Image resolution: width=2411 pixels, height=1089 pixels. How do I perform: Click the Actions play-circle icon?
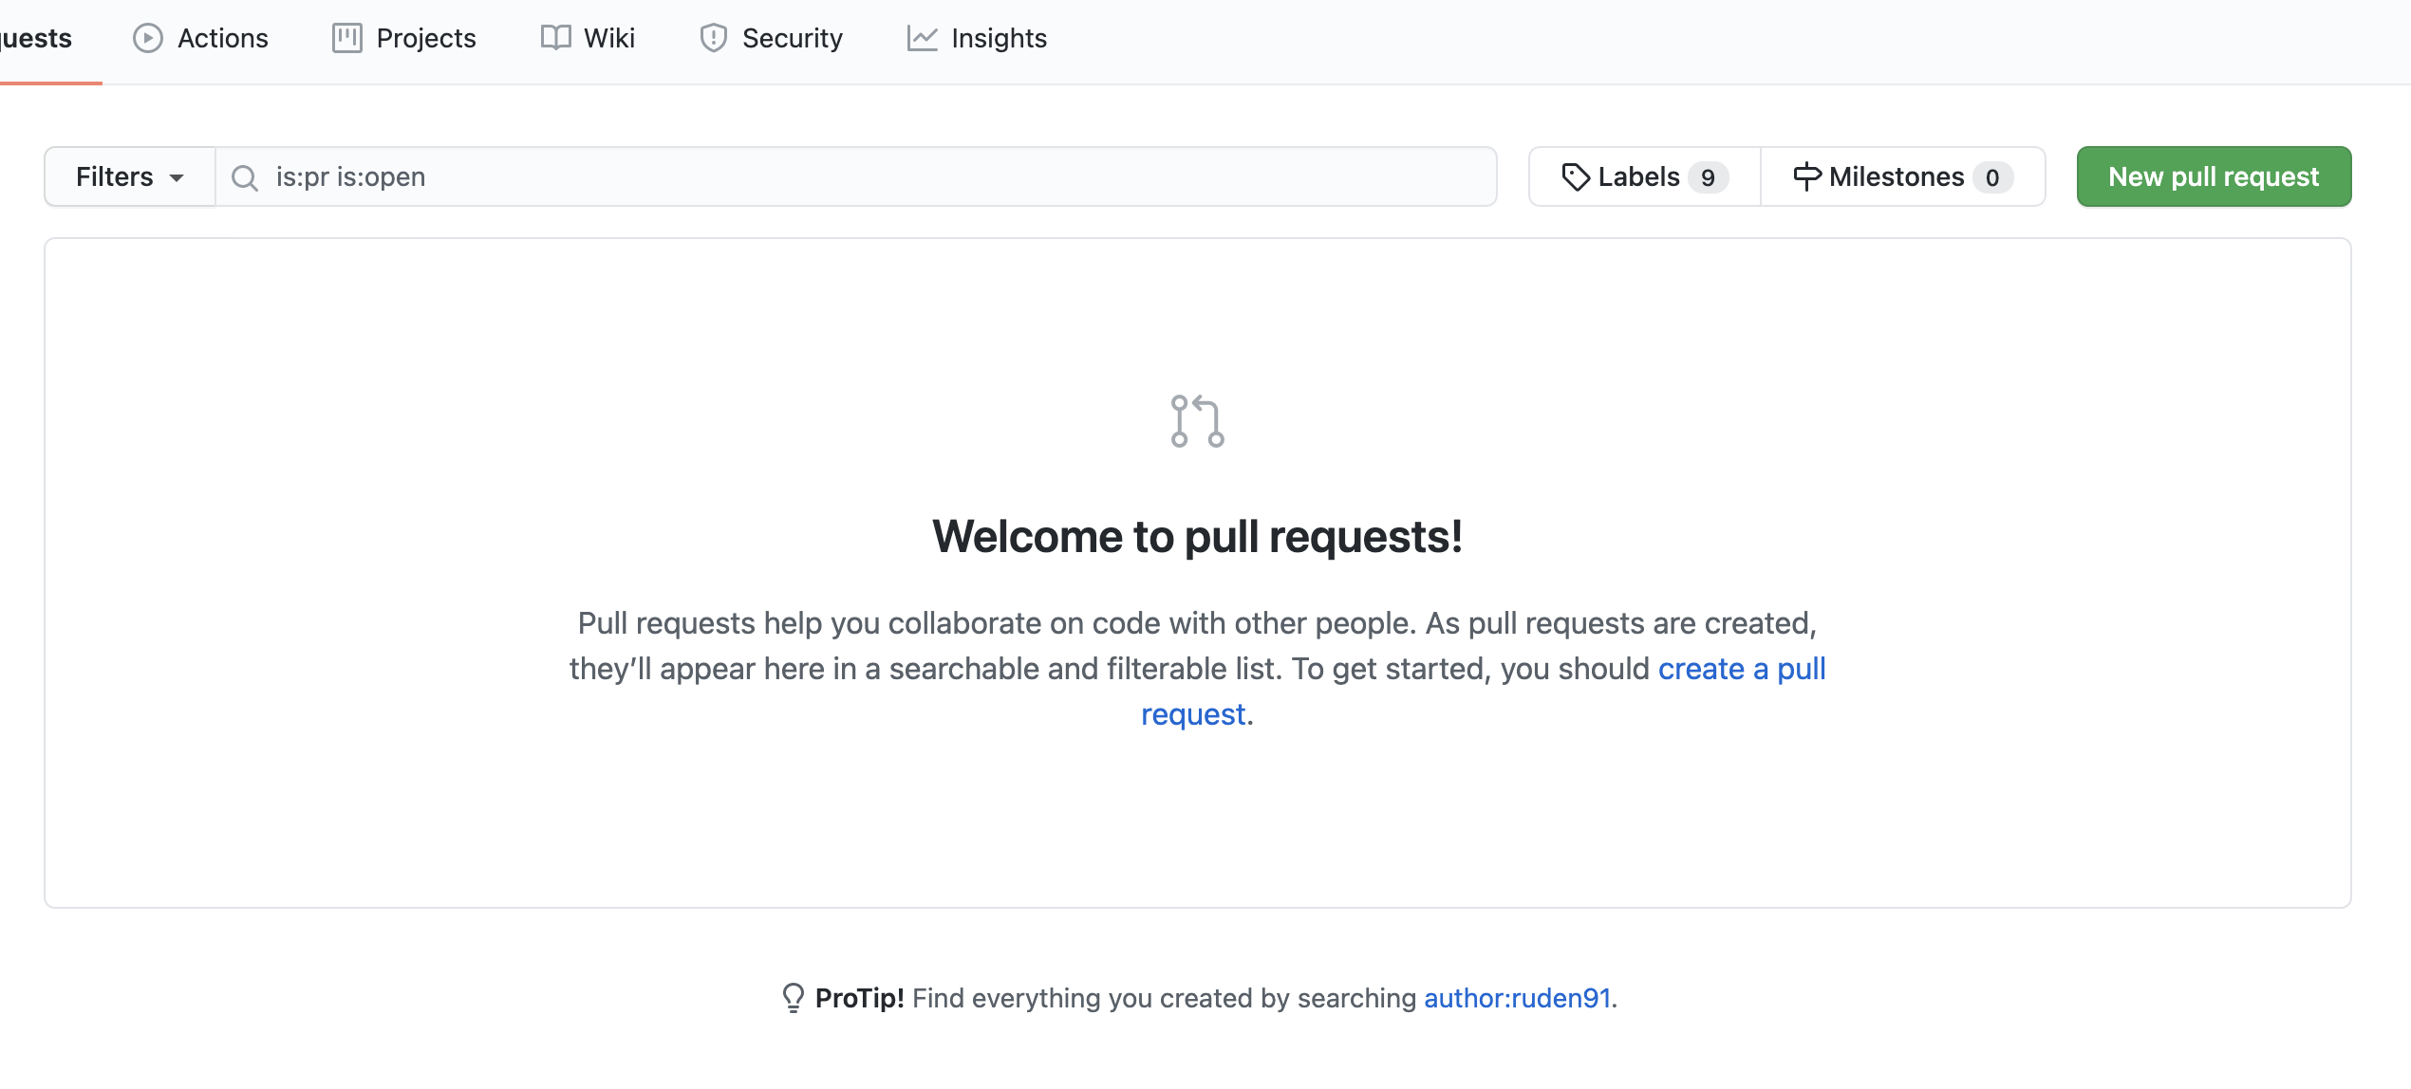click(147, 38)
